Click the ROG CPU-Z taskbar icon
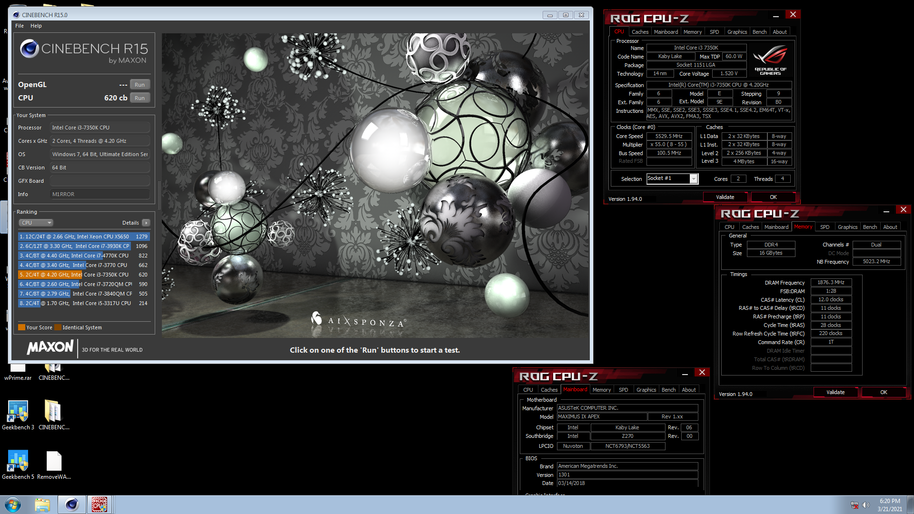The width and height of the screenshot is (914, 514). point(99,504)
